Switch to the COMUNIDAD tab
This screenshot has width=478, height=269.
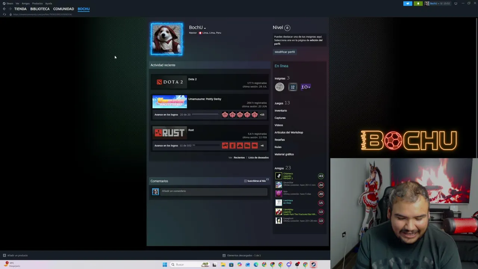63,9
